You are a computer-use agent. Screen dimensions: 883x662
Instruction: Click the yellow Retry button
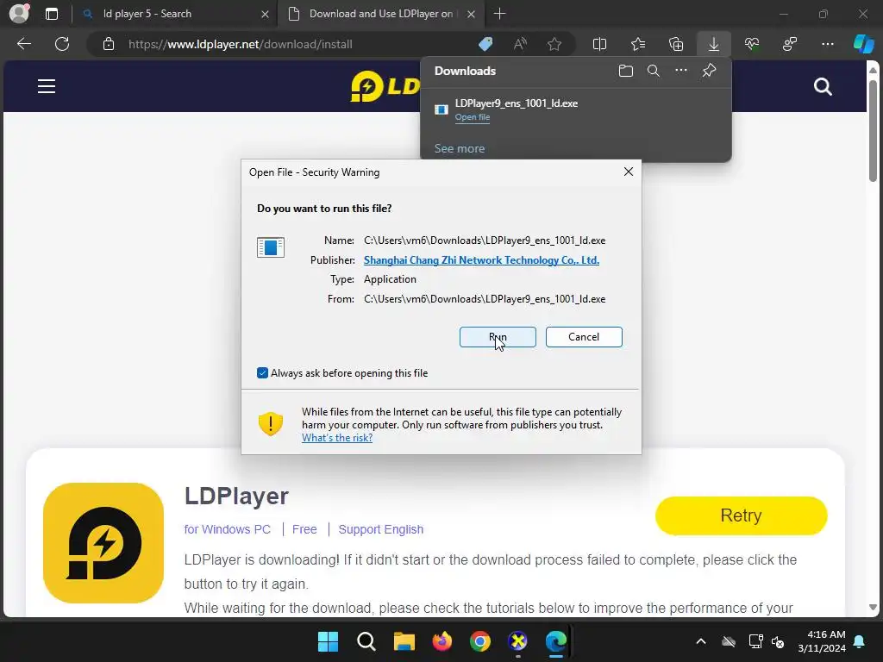(741, 515)
